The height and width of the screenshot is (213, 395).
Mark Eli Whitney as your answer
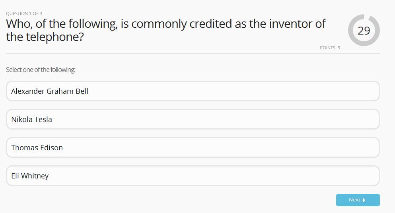coord(193,176)
